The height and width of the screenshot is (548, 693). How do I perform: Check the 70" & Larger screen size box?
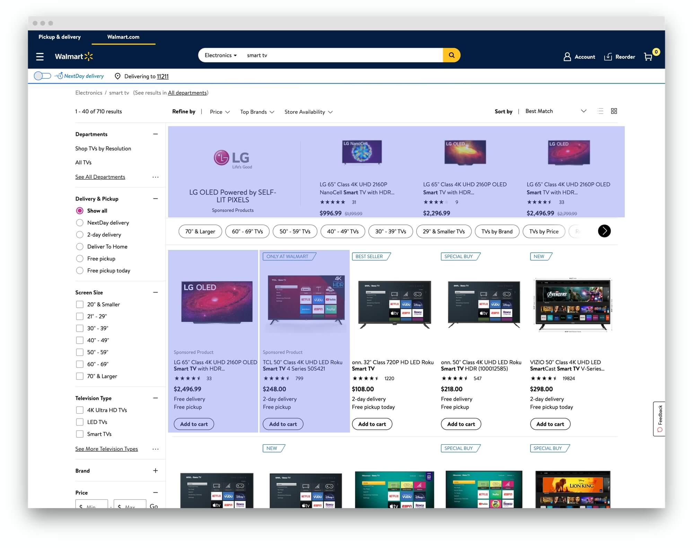[x=80, y=376]
